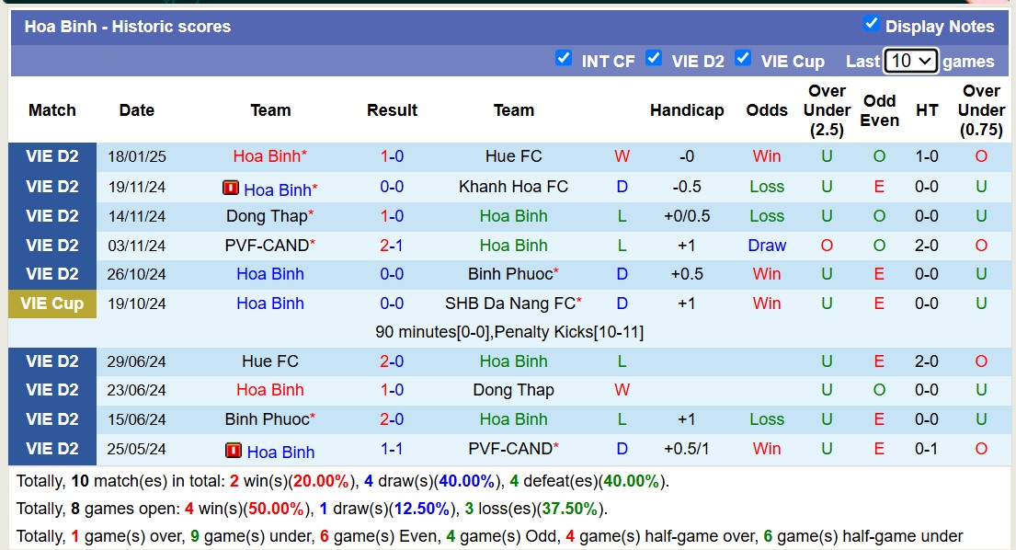
Task: Click Binh Phuoc away team on 26/10/24
Action: click(x=509, y=274)
